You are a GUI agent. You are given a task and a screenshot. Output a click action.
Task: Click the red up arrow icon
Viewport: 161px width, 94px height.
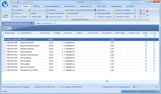(x=147, y=11)
